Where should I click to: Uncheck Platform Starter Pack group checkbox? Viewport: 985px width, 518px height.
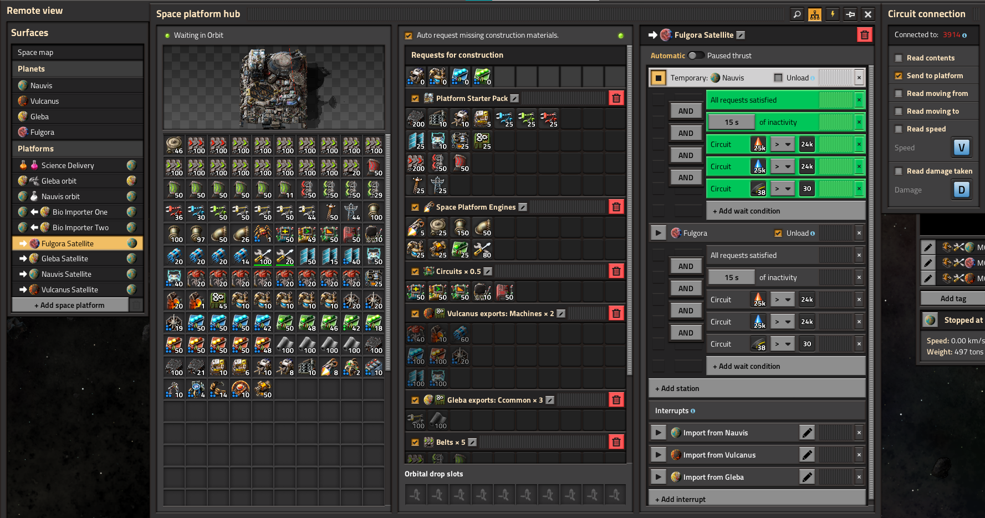(415, 98)
